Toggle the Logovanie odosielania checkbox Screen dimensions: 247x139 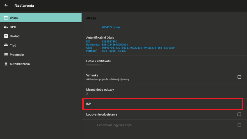tap(239, 114)
